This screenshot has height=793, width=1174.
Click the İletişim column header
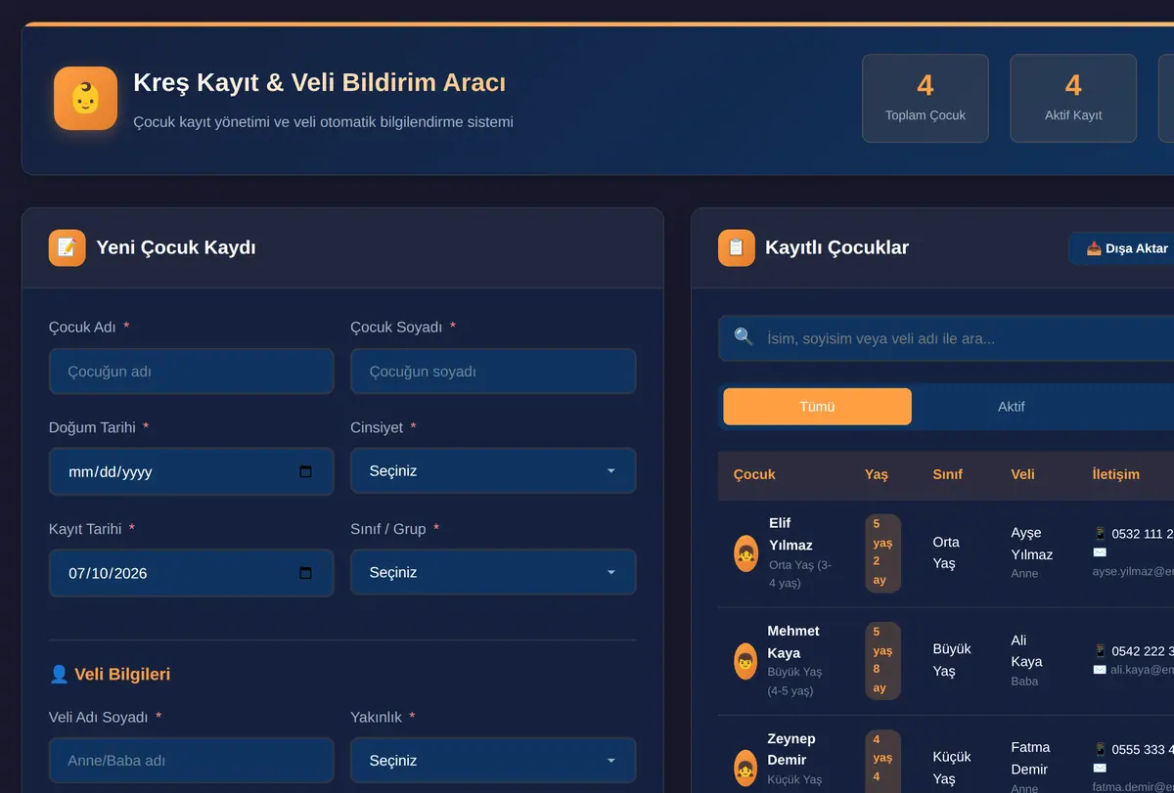pyautogui.click(x=1116, y=474)
